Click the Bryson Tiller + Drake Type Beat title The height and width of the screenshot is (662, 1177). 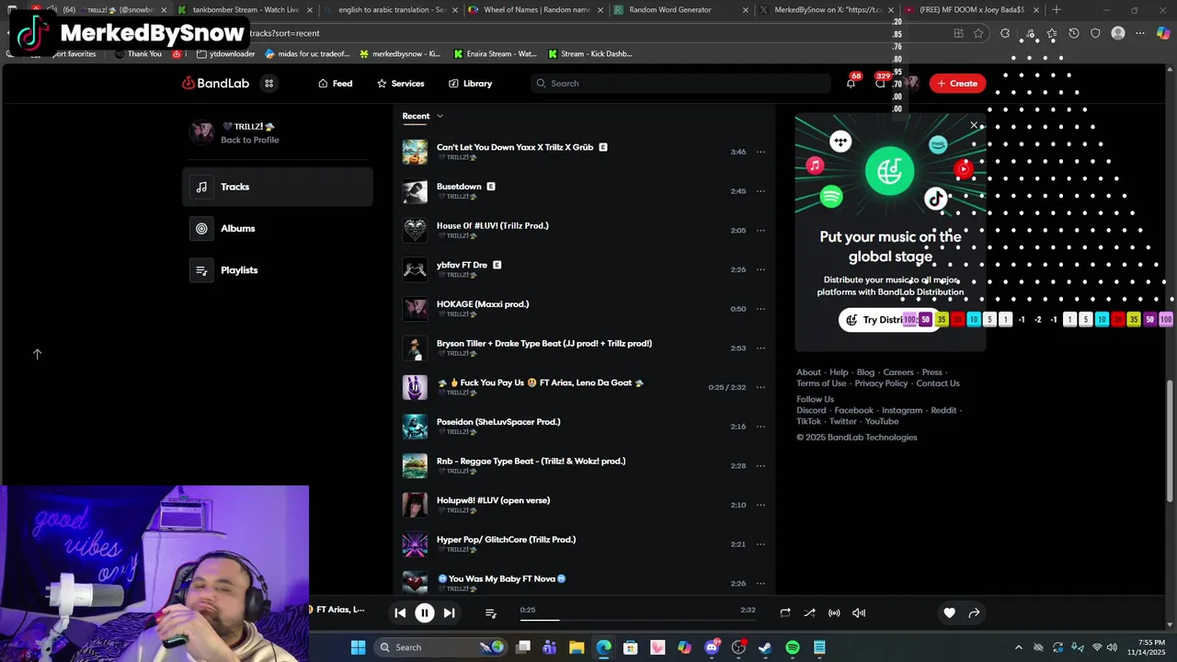(x=544, y=343)
